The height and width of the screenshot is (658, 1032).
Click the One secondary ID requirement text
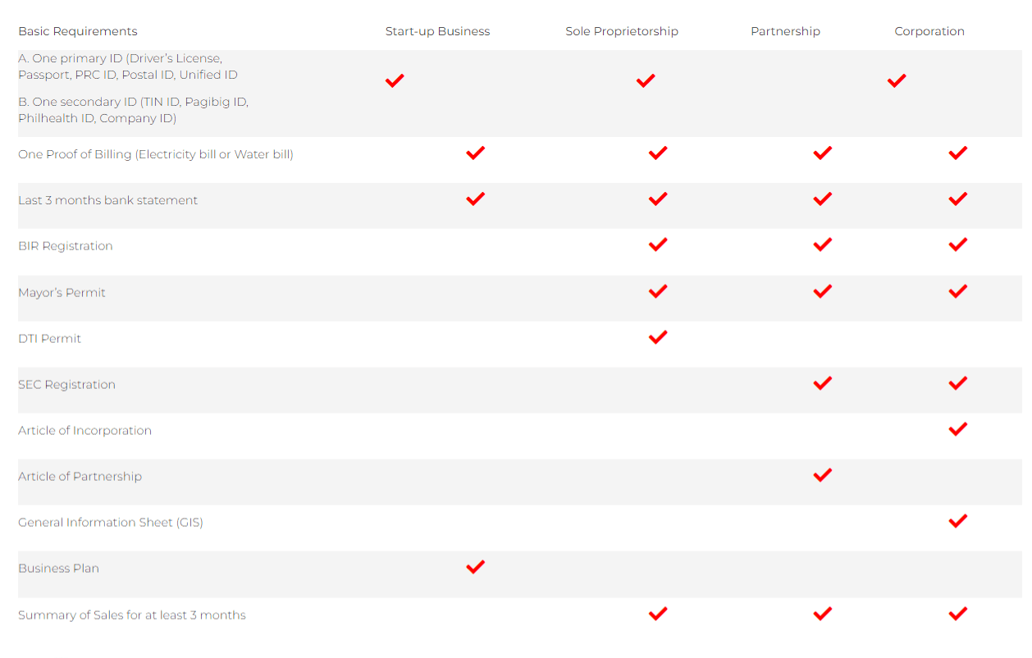click(x=133, y=110)
